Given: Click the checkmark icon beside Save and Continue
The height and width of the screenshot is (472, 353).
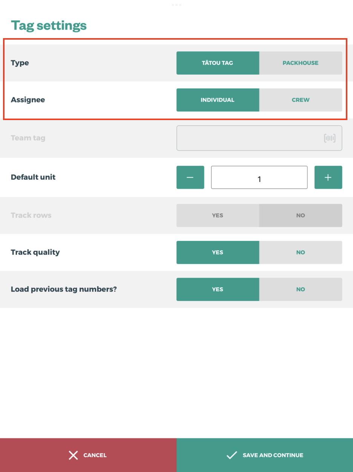Looking at the screenshot, I should coord(232,455).
